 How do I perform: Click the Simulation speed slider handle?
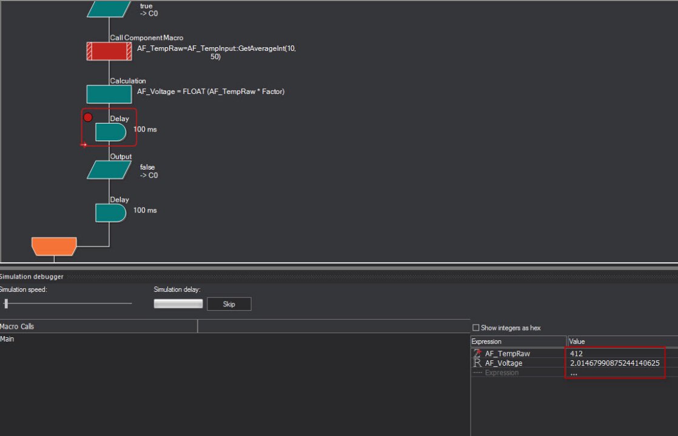[x=6, y=303]
